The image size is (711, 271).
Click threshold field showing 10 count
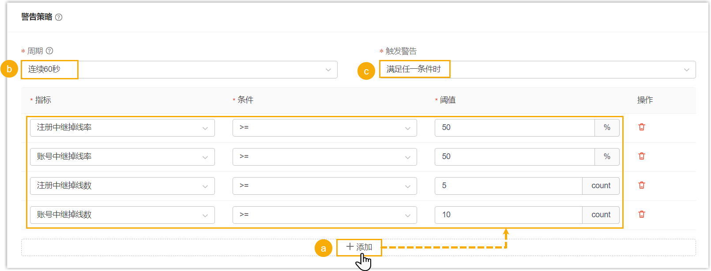point(508,215)
